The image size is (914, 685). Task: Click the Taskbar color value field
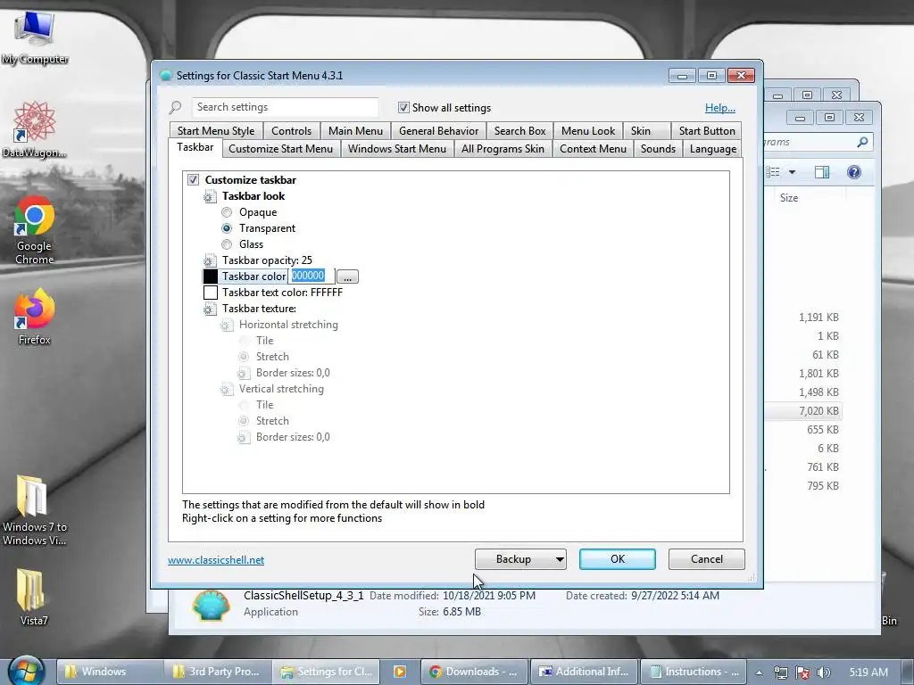(x=312, y=276)
